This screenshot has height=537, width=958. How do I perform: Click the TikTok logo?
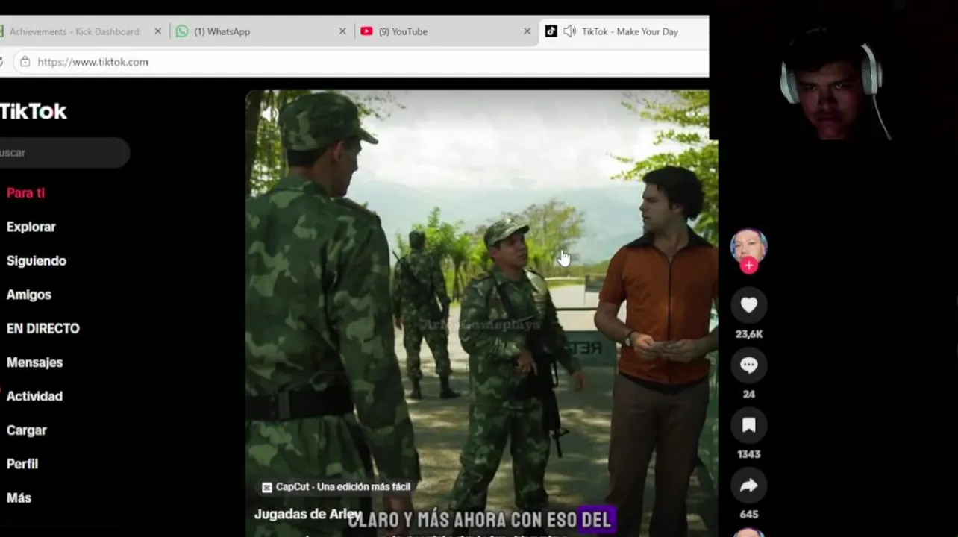[x=34, y=111]
